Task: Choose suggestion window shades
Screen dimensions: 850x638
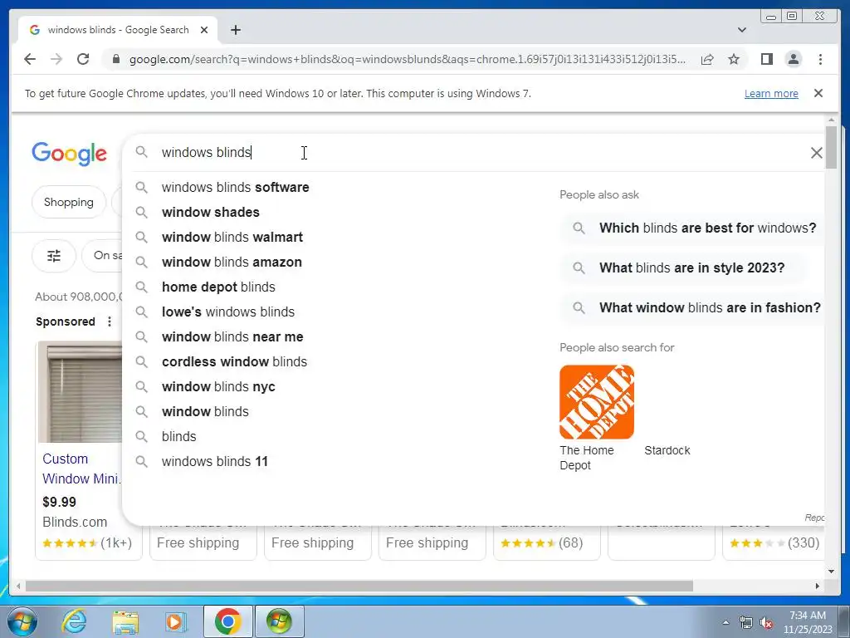Action: click(210, 212)
